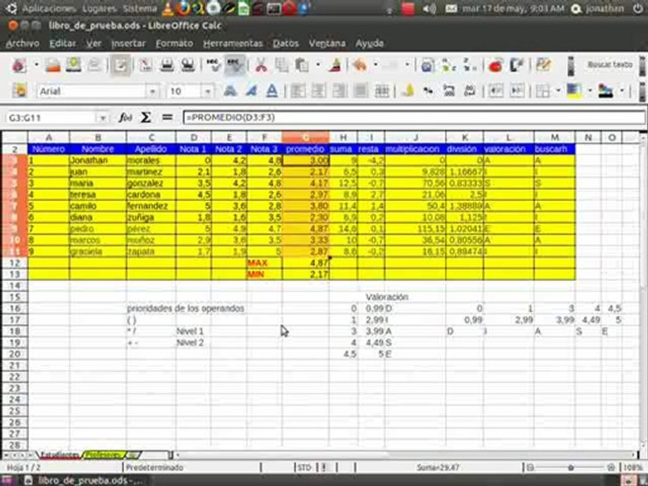Screen dimensions: 648x486
Task: Click the Undo arrow icon
Action: 360,65
